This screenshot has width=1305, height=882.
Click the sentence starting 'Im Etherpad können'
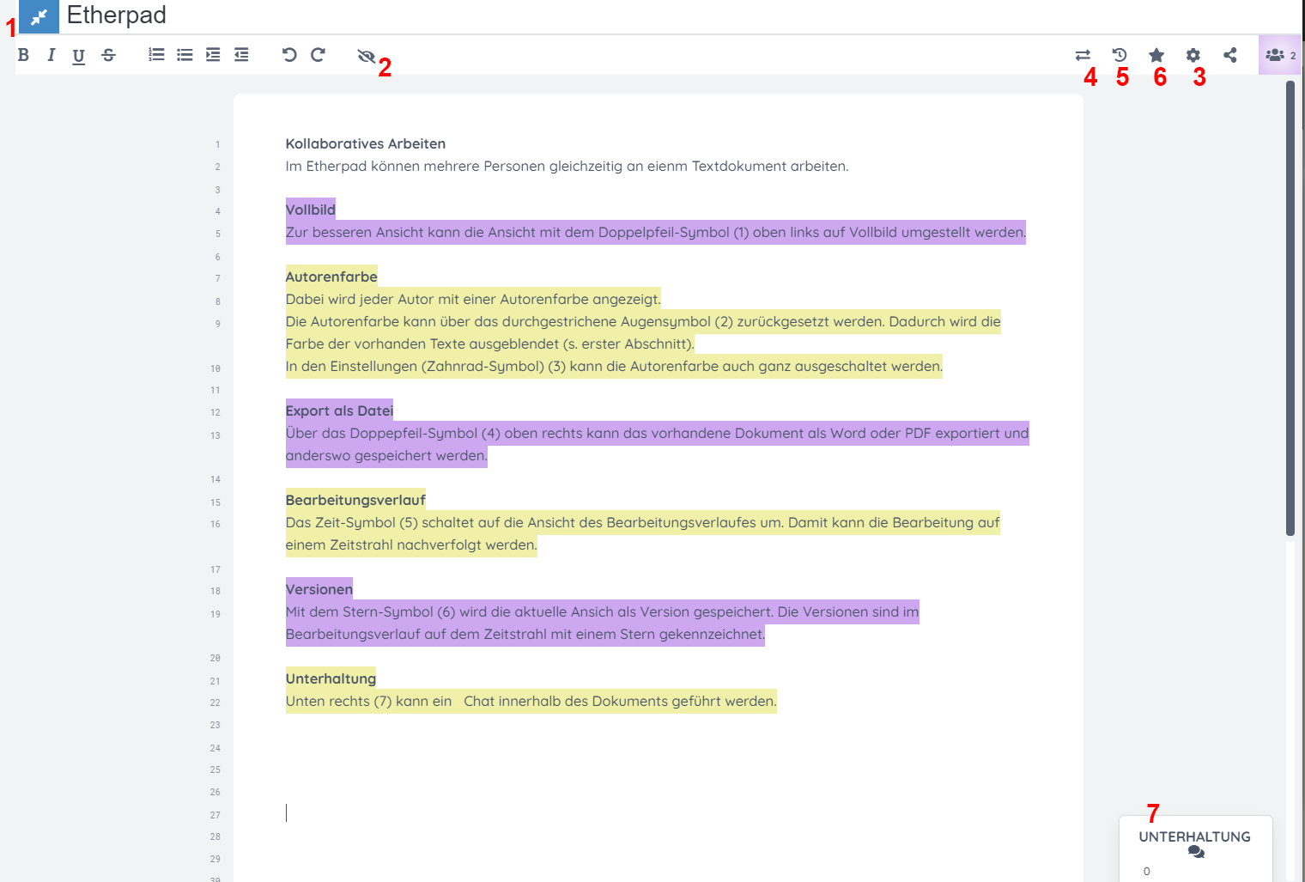pyautogui.click(x=567, y=167)
